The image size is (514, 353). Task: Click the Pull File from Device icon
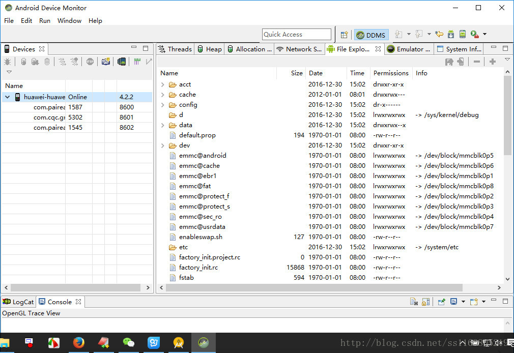coord(449,62)
